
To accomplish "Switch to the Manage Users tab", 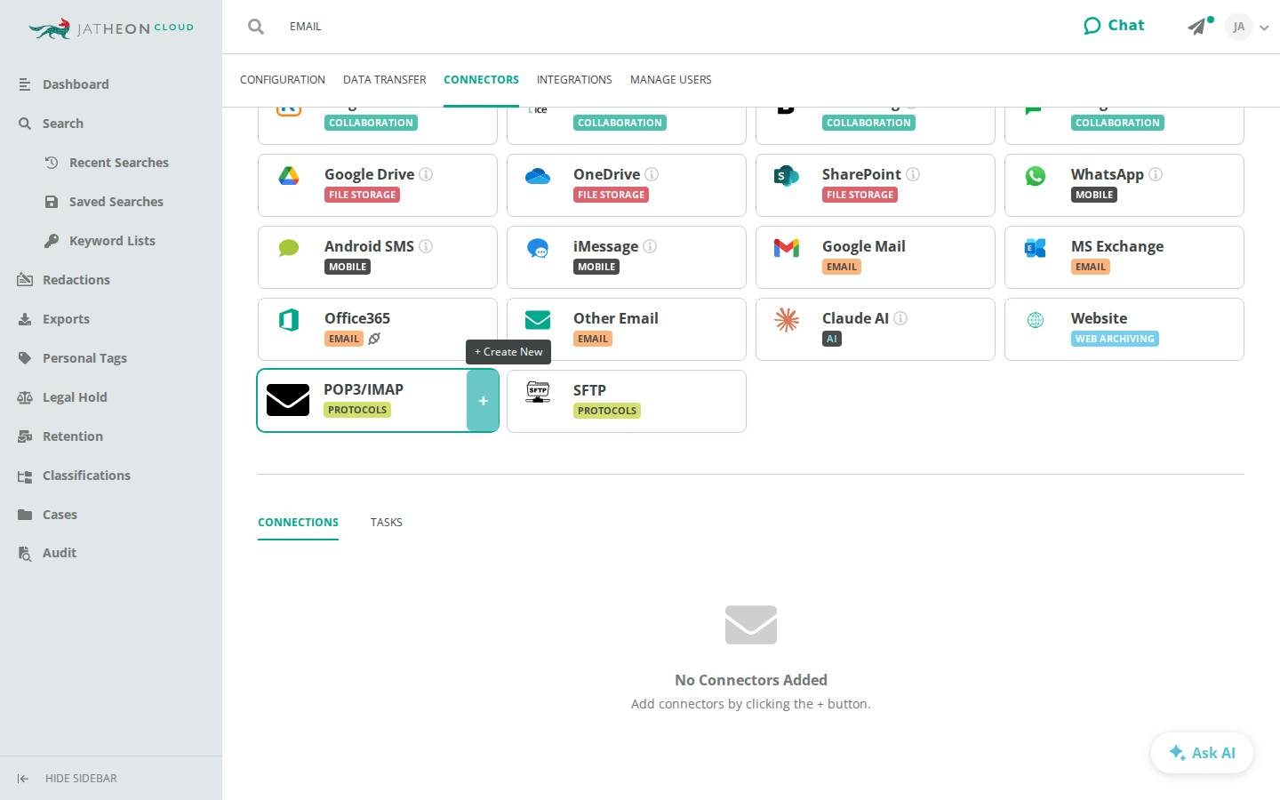I will tap(671, 80).
